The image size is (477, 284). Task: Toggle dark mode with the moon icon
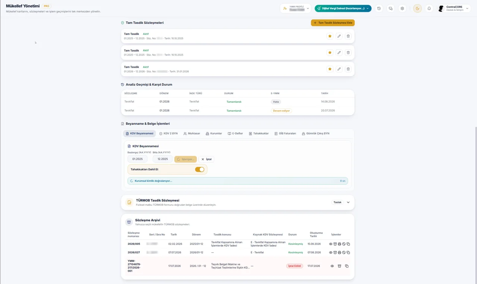[417, 9]
